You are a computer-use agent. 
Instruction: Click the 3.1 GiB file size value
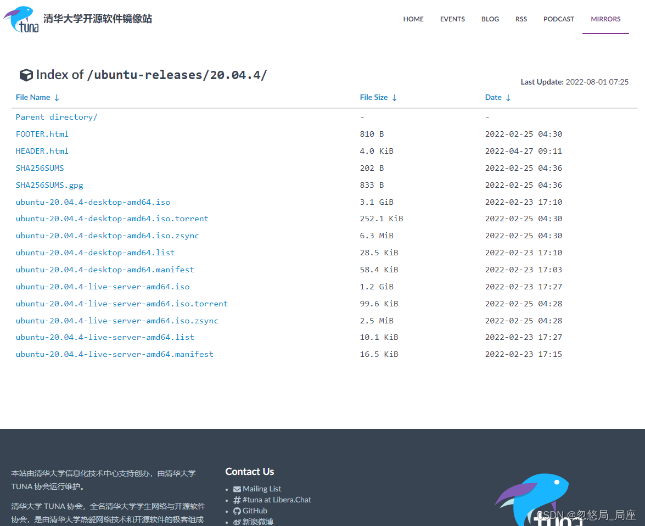coord(377,202)
